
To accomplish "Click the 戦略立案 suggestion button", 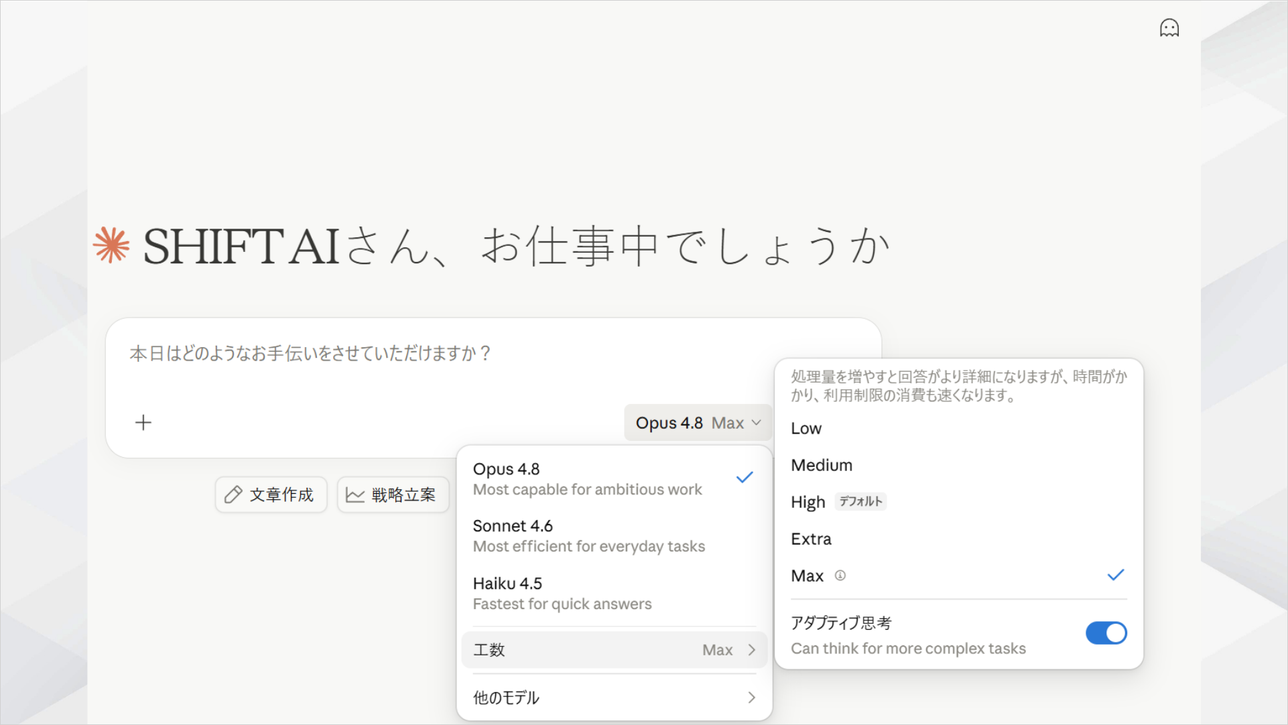I will (x=393, y=495).
